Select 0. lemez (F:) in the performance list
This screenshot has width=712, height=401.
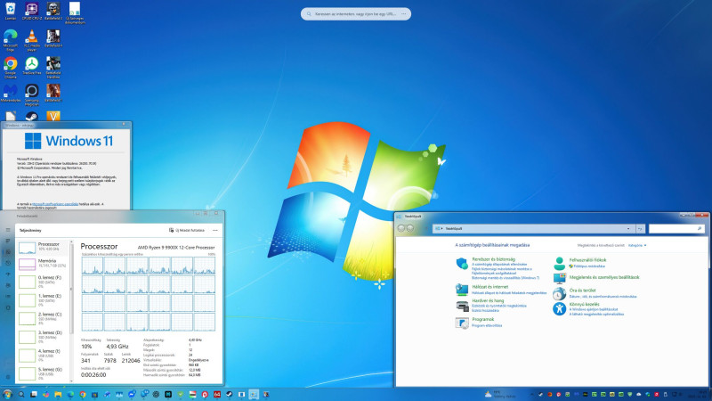tap(43, 282)
